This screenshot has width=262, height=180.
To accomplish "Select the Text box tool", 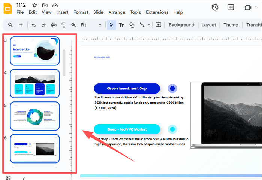I will pyautogui.click(x=121, y=25).
